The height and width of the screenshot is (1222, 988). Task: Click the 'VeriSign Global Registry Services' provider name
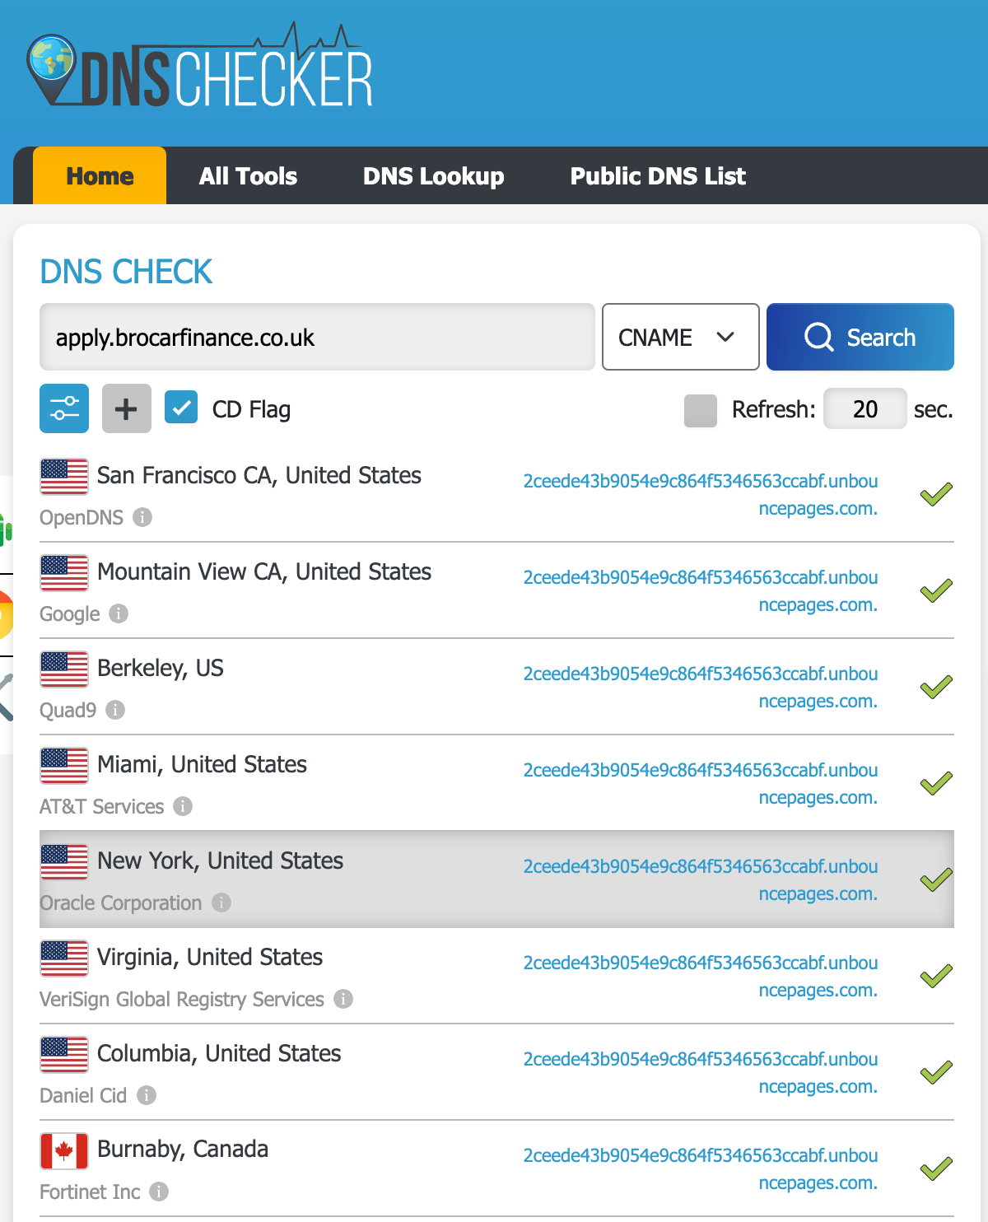[x=182, y=999]
